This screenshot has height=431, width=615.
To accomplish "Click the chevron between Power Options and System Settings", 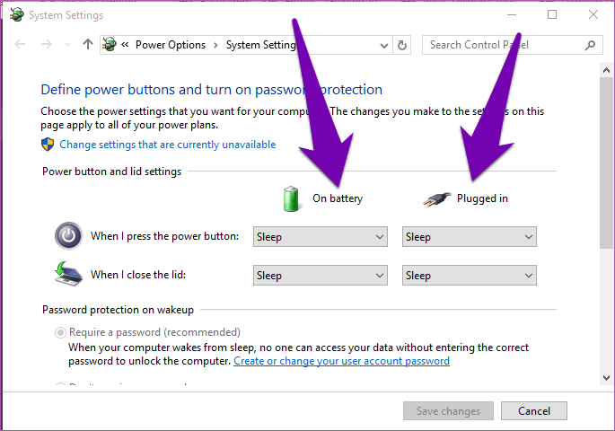I will tap(215, 45).
